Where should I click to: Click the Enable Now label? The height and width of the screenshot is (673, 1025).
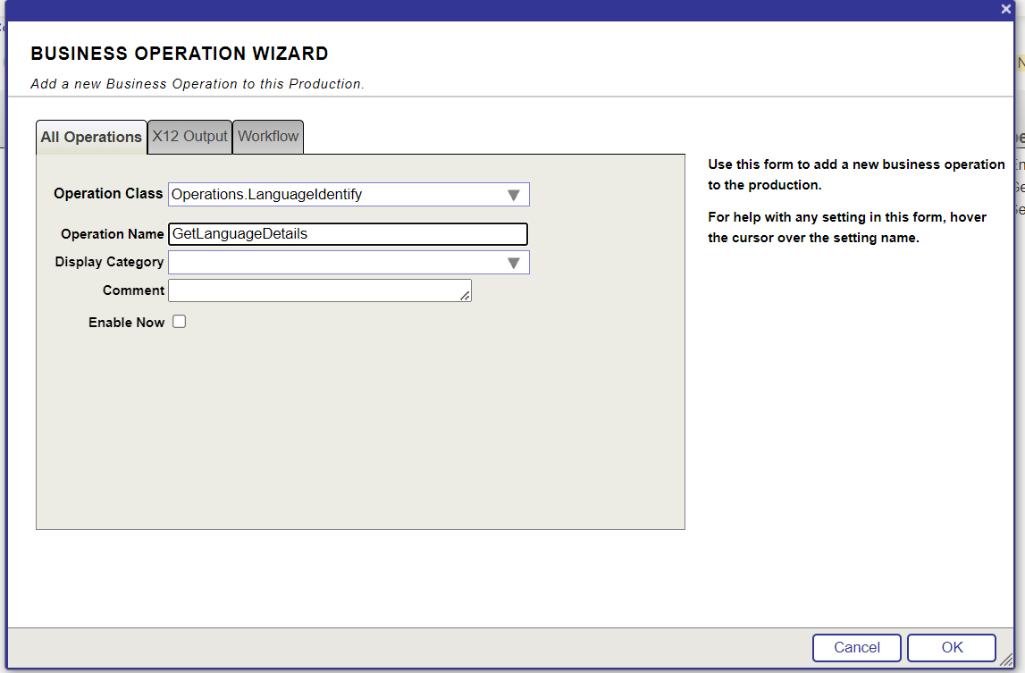(126, 323)
